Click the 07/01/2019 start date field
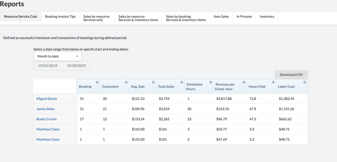 (x=48, y=66)
